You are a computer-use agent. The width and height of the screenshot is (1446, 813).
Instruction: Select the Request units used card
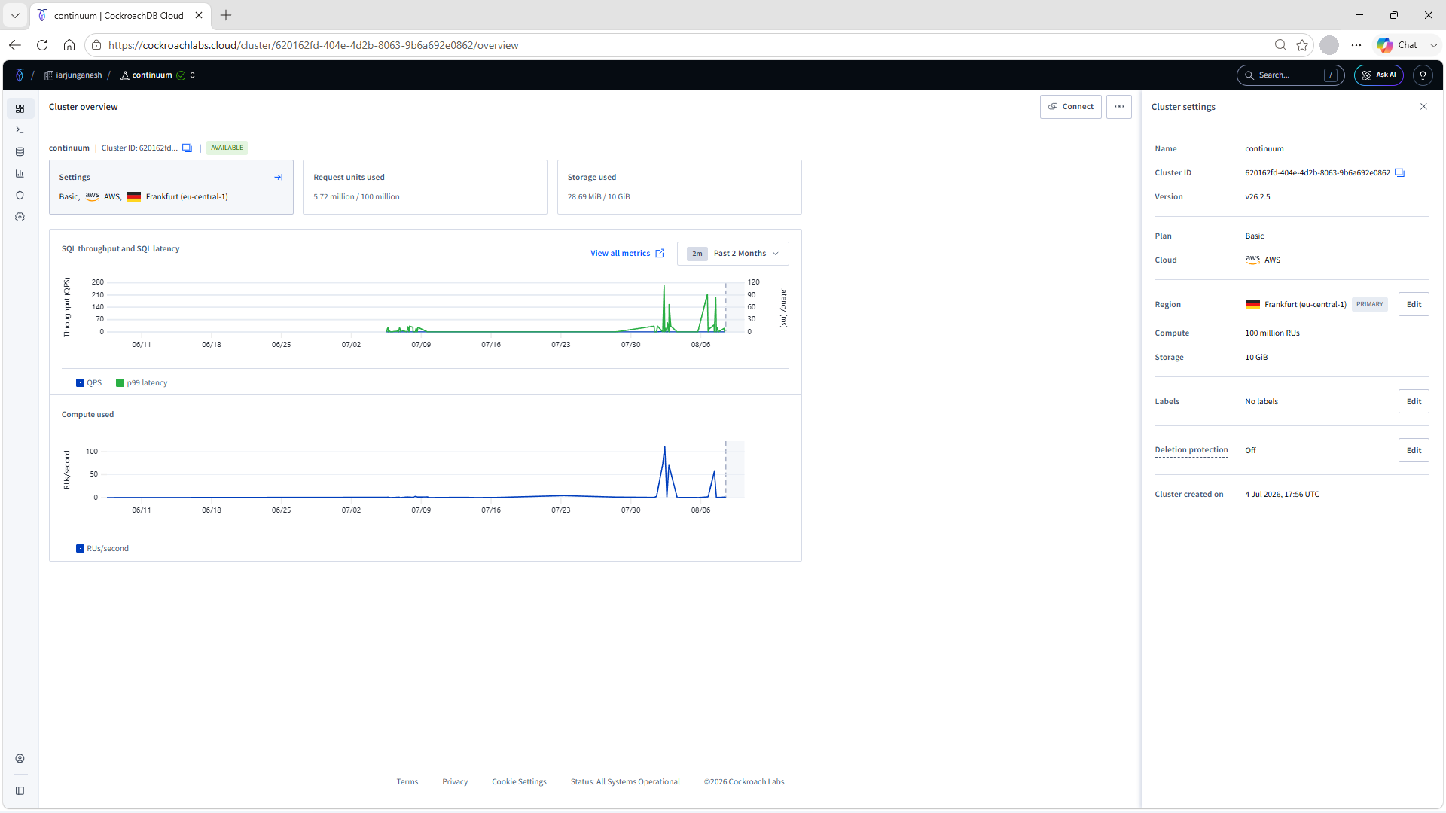[x=425, y=187]
